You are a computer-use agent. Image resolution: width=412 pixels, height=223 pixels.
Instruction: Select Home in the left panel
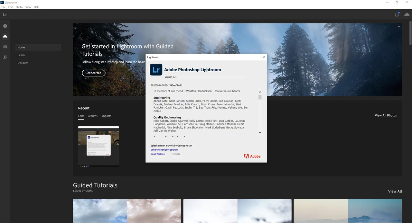tap(38, 47)
